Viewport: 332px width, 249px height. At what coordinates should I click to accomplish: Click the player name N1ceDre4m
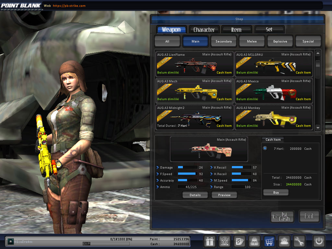[23, 242]
